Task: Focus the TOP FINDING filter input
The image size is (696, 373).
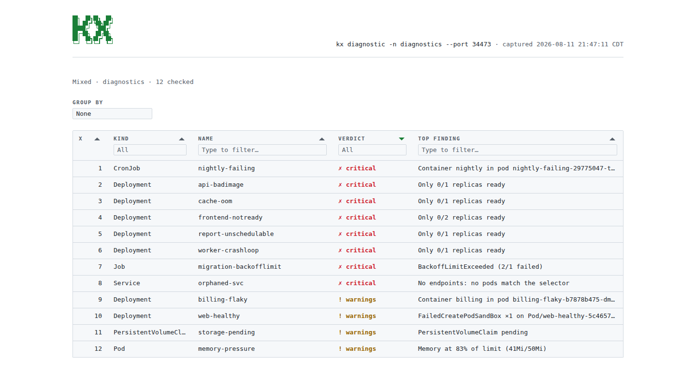Action: pyautogui.click(x=518, y=150)
